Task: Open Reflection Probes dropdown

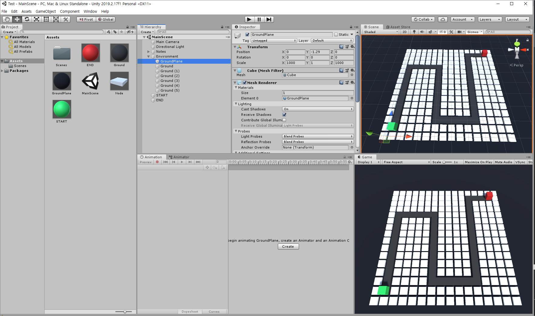Action: click(x=318, y=142)
